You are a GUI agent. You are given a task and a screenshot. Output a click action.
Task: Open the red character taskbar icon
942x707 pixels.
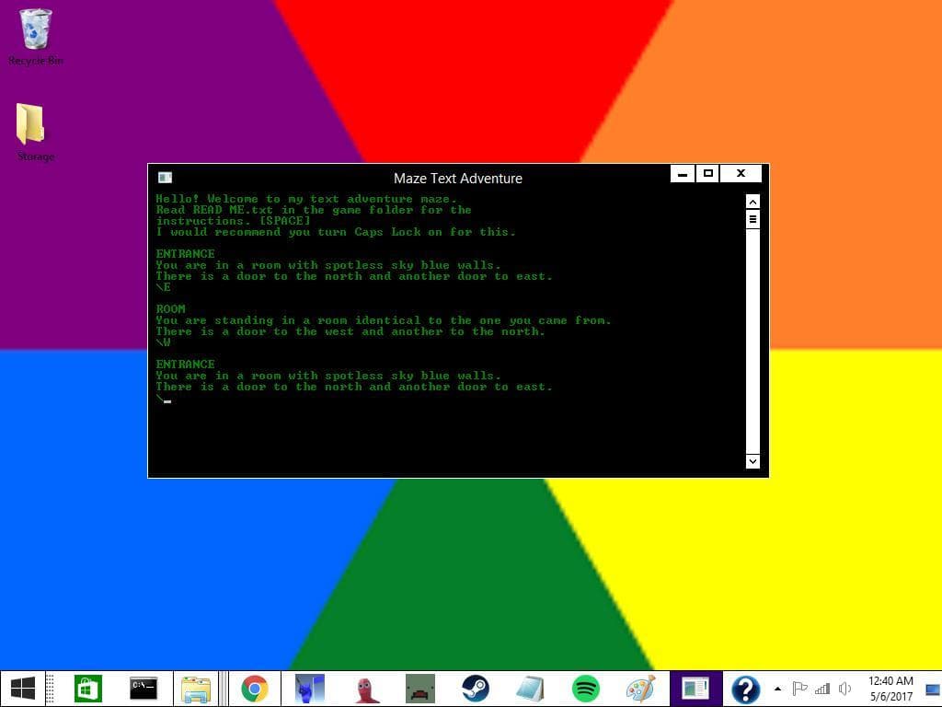(366, 689)
